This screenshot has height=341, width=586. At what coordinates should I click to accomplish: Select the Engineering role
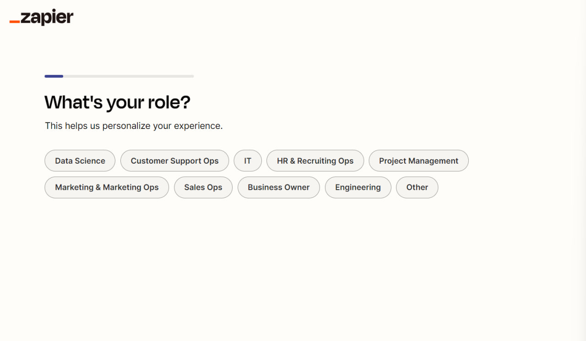coord(358,187)
